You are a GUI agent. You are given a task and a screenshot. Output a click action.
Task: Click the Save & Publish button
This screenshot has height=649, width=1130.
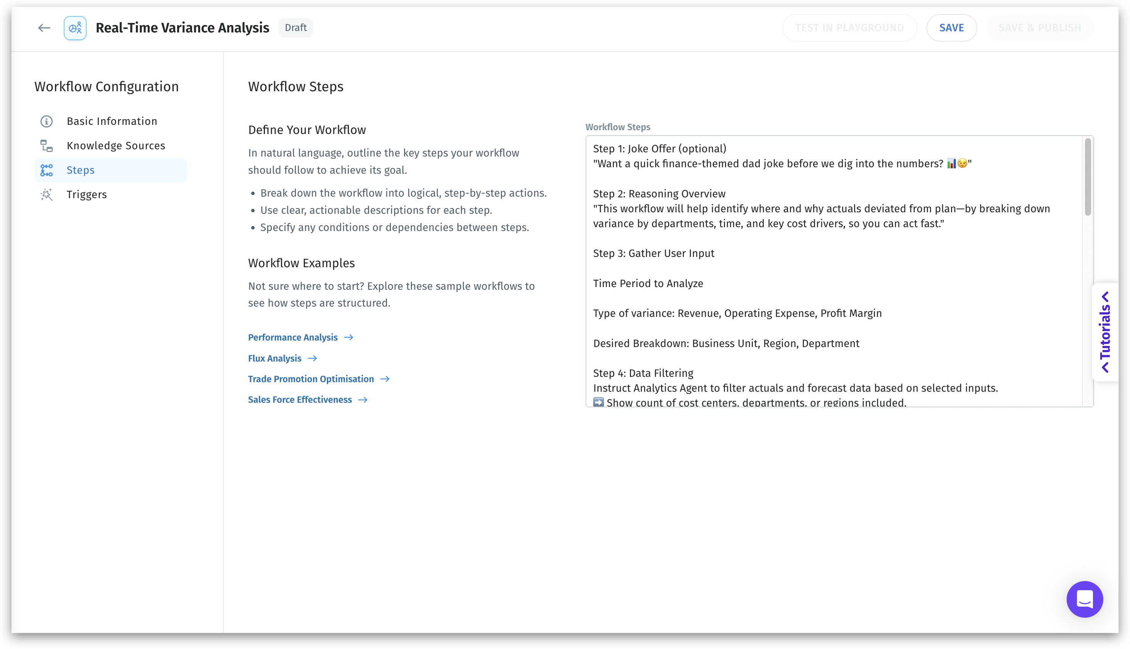pyautogui.click(x=1040, y=27)
